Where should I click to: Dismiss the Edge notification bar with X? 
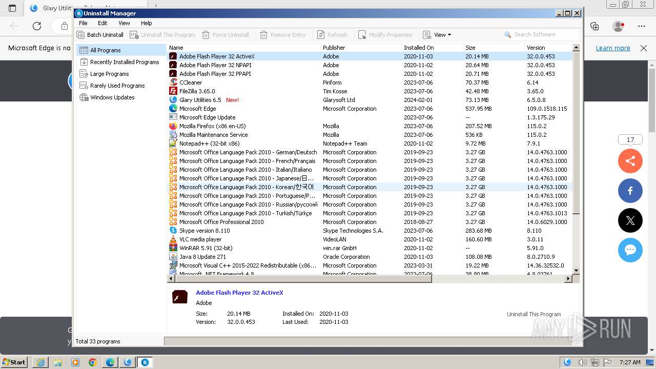pos(644,48)
